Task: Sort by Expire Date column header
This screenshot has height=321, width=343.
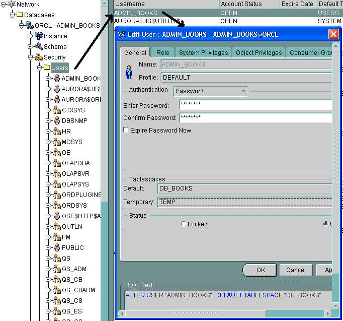Action: pyautogui.click(x=298, y=4)
